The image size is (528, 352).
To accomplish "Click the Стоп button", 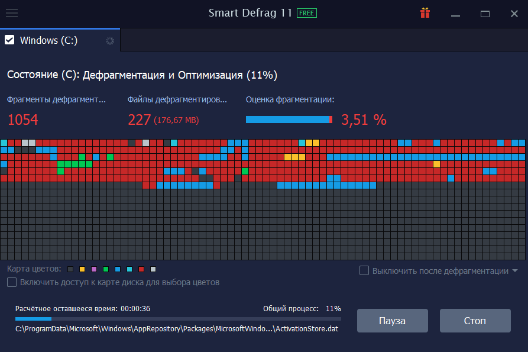I will point(475,321).
